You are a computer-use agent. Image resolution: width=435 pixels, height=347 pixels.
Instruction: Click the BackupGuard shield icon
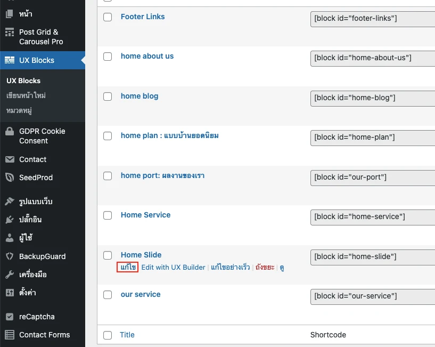pyautogui.click(x=10, y=256)
